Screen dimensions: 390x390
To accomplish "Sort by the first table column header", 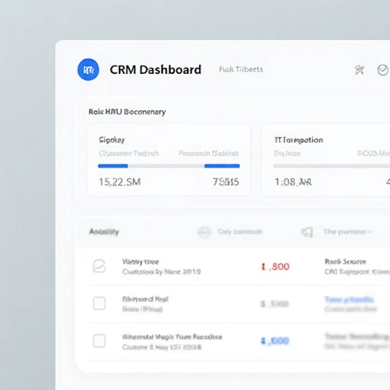I will point(104,232).
